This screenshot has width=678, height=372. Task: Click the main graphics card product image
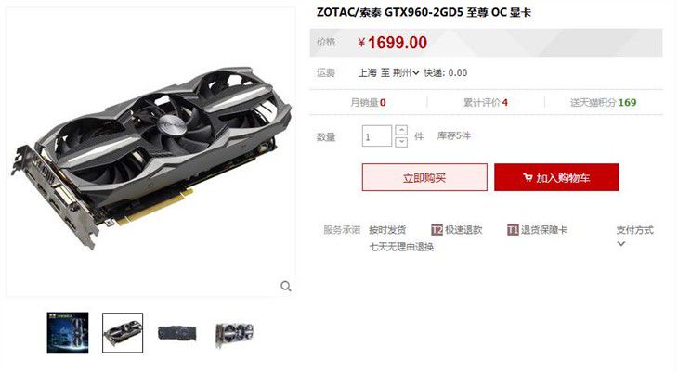(x=150, y=152)
